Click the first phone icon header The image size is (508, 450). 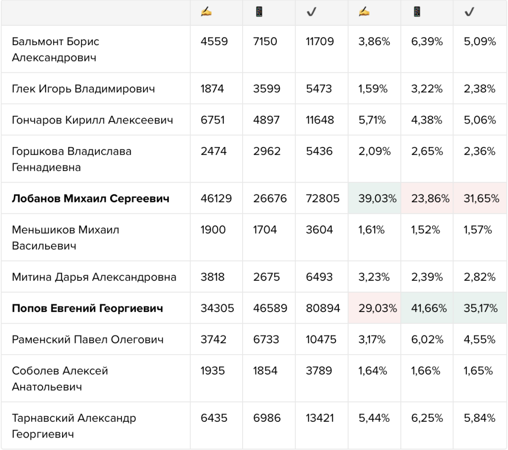pyautogui.click(x=259, y=12)
